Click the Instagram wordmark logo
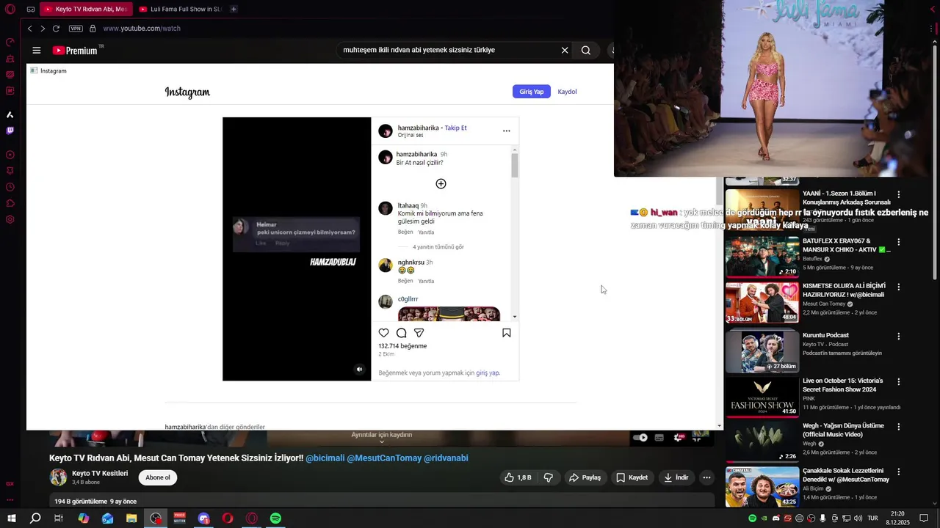 point(187,92)
